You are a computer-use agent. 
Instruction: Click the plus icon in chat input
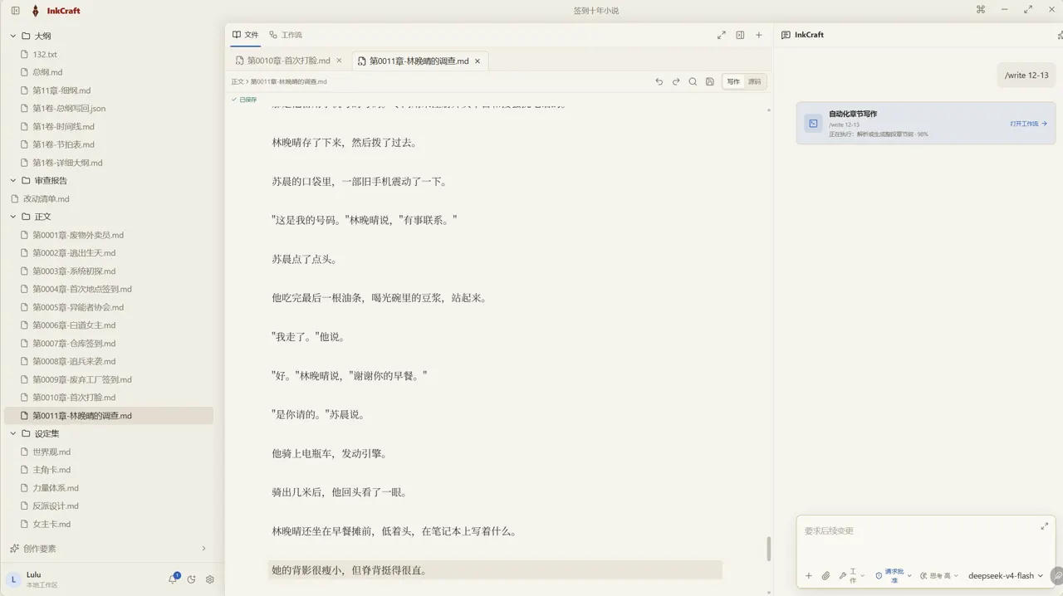click(809, 575)
